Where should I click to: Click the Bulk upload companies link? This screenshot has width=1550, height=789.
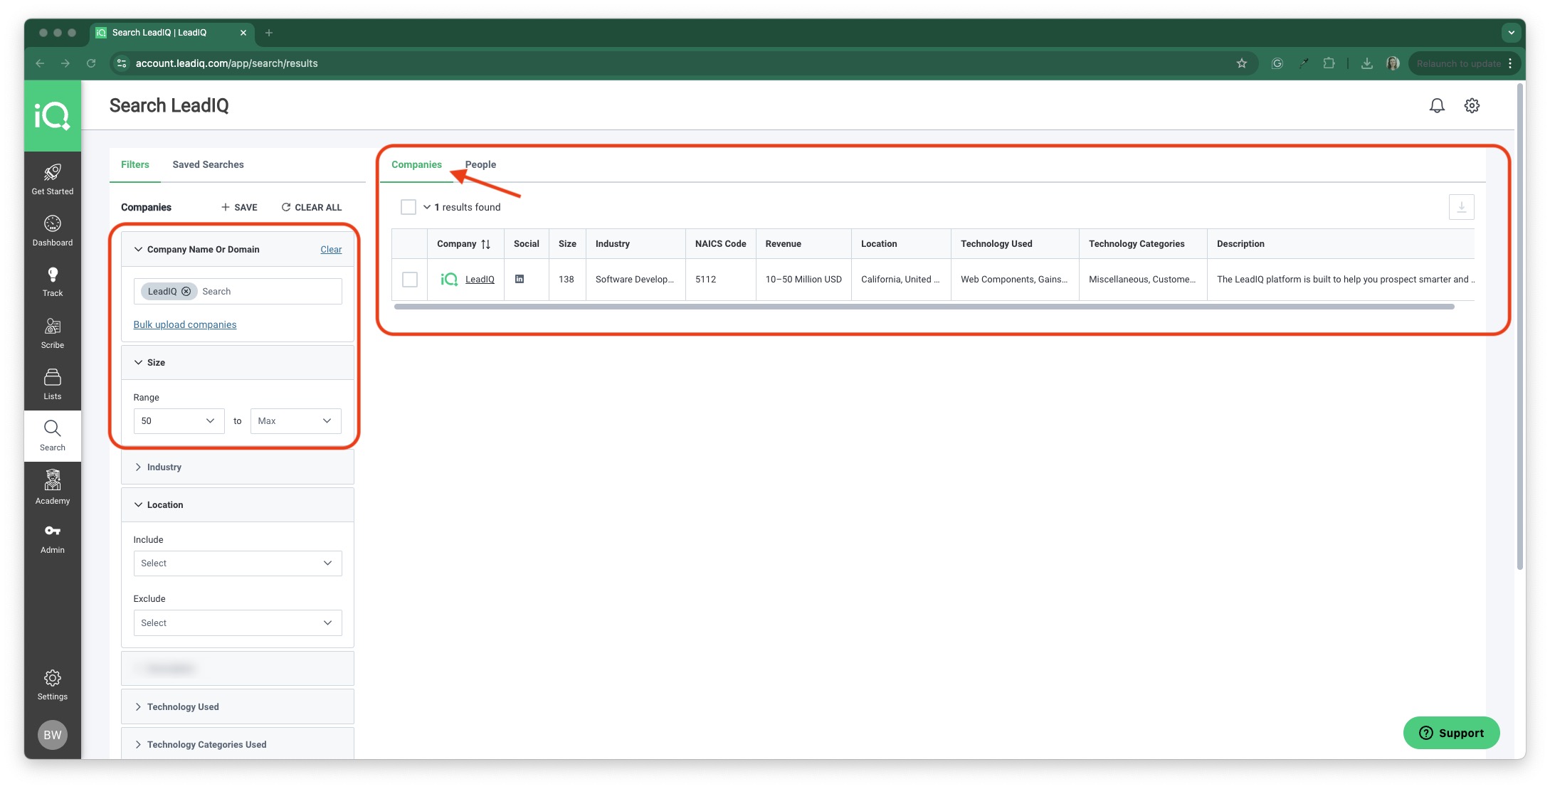point(185,324)
